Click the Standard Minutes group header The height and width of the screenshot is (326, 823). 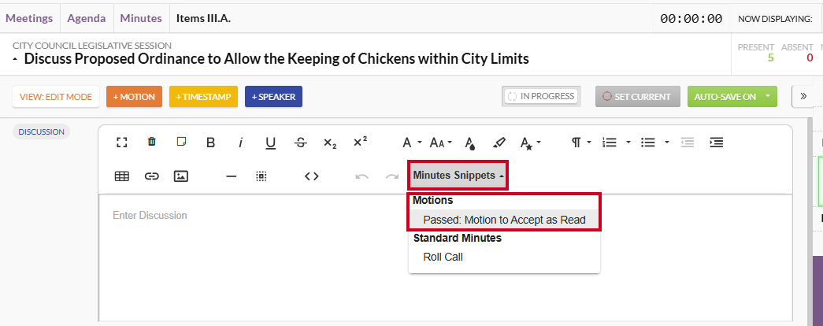point(457,239)
